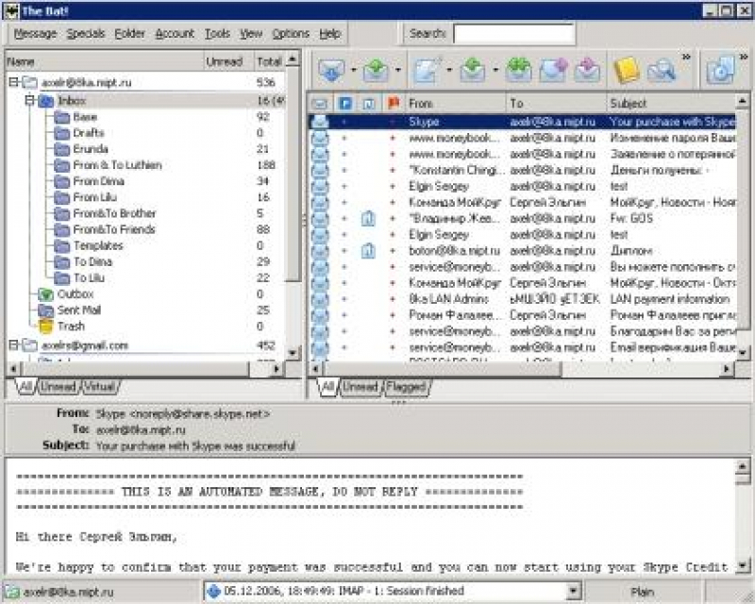Screen dimensions: 755x604
Task: Click the envelope icon of the Skype message
Action: click(320, 122)
